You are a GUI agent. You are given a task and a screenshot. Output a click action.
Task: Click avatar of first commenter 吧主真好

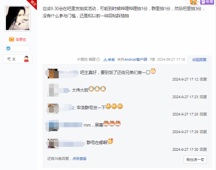click(53, 73)
